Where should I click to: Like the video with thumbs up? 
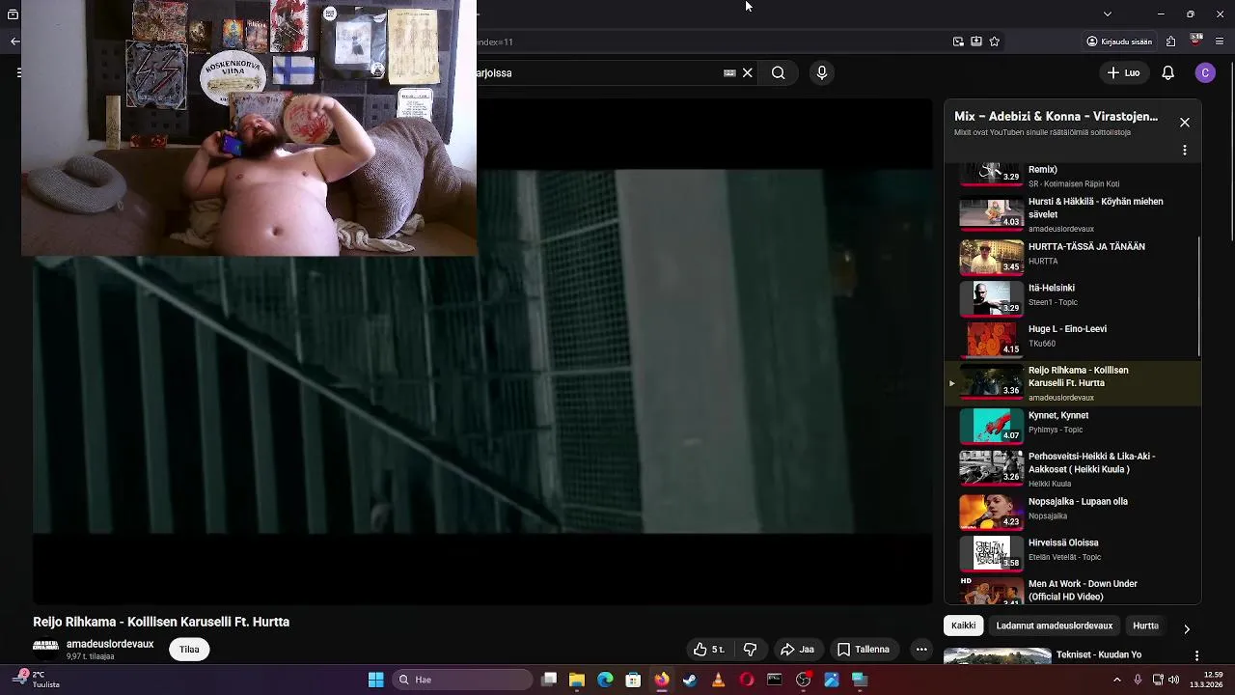709,650
